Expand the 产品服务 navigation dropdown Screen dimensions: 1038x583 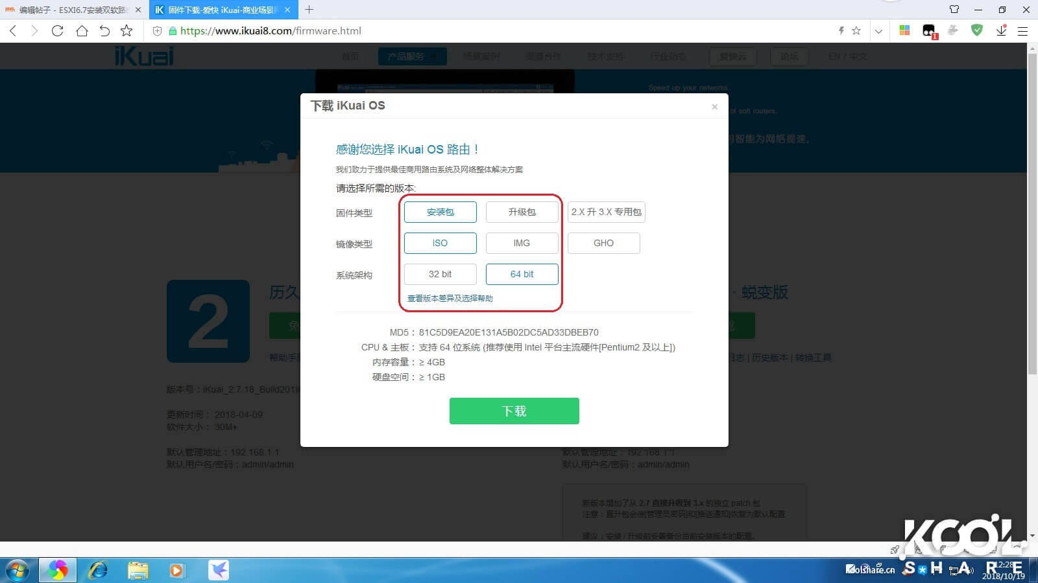[x=412, y=56]
